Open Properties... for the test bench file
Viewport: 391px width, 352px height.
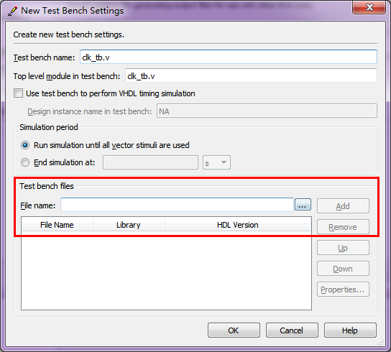coord(343,290)
